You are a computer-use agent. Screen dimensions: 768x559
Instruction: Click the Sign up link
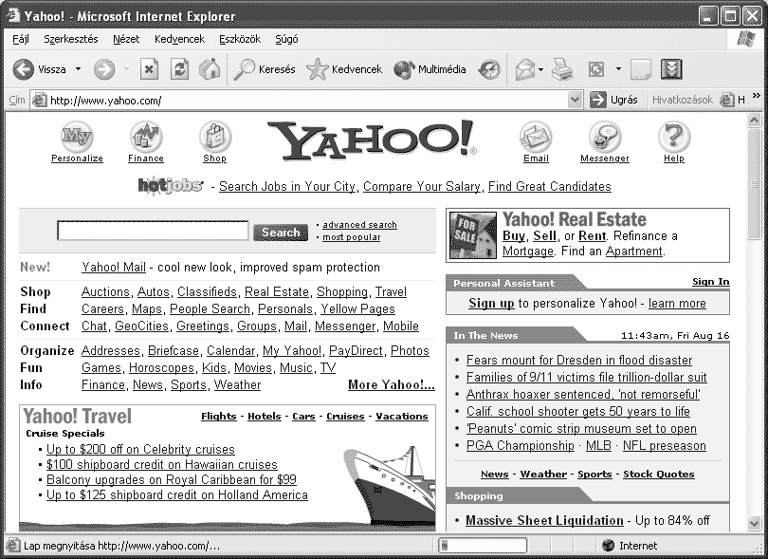click(x=491, y=303)
